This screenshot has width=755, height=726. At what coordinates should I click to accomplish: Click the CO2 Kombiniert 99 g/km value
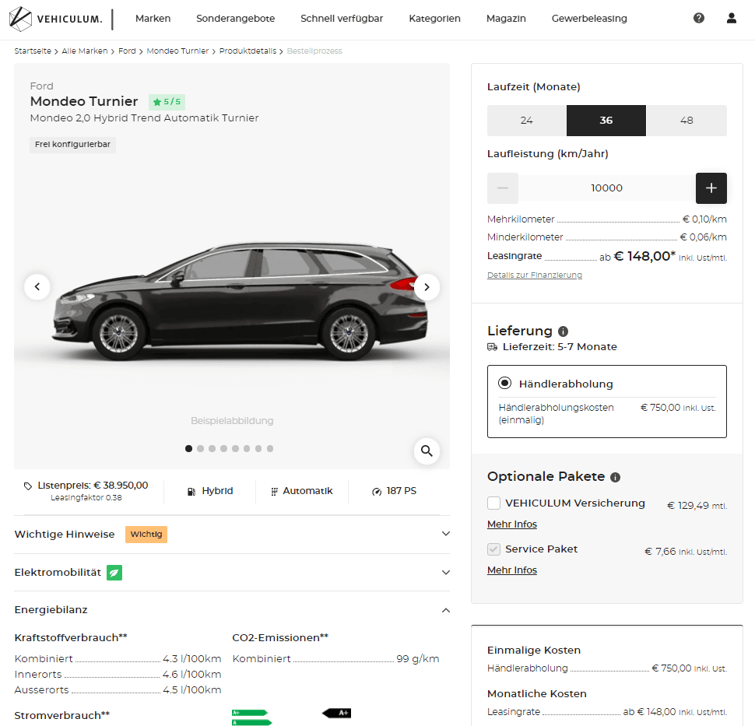[x=417, y=659]
